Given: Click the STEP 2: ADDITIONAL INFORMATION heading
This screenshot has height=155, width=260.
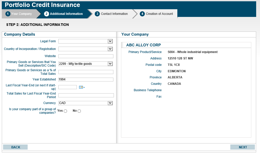Looking at the screenshot, I should point(38,25).
